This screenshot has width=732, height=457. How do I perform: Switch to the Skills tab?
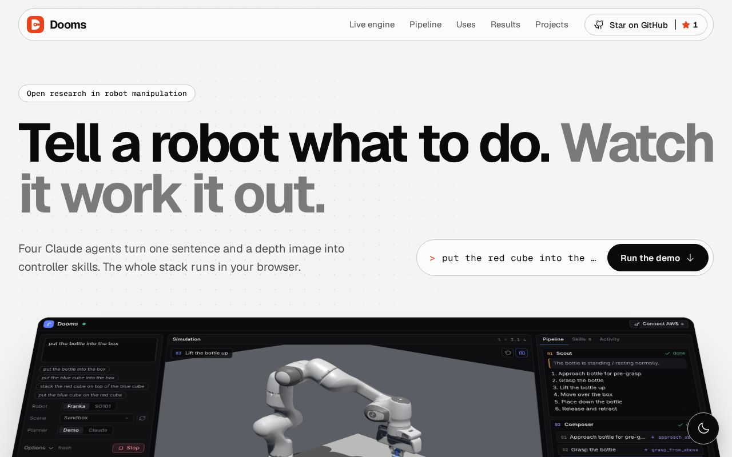point(581,339)
